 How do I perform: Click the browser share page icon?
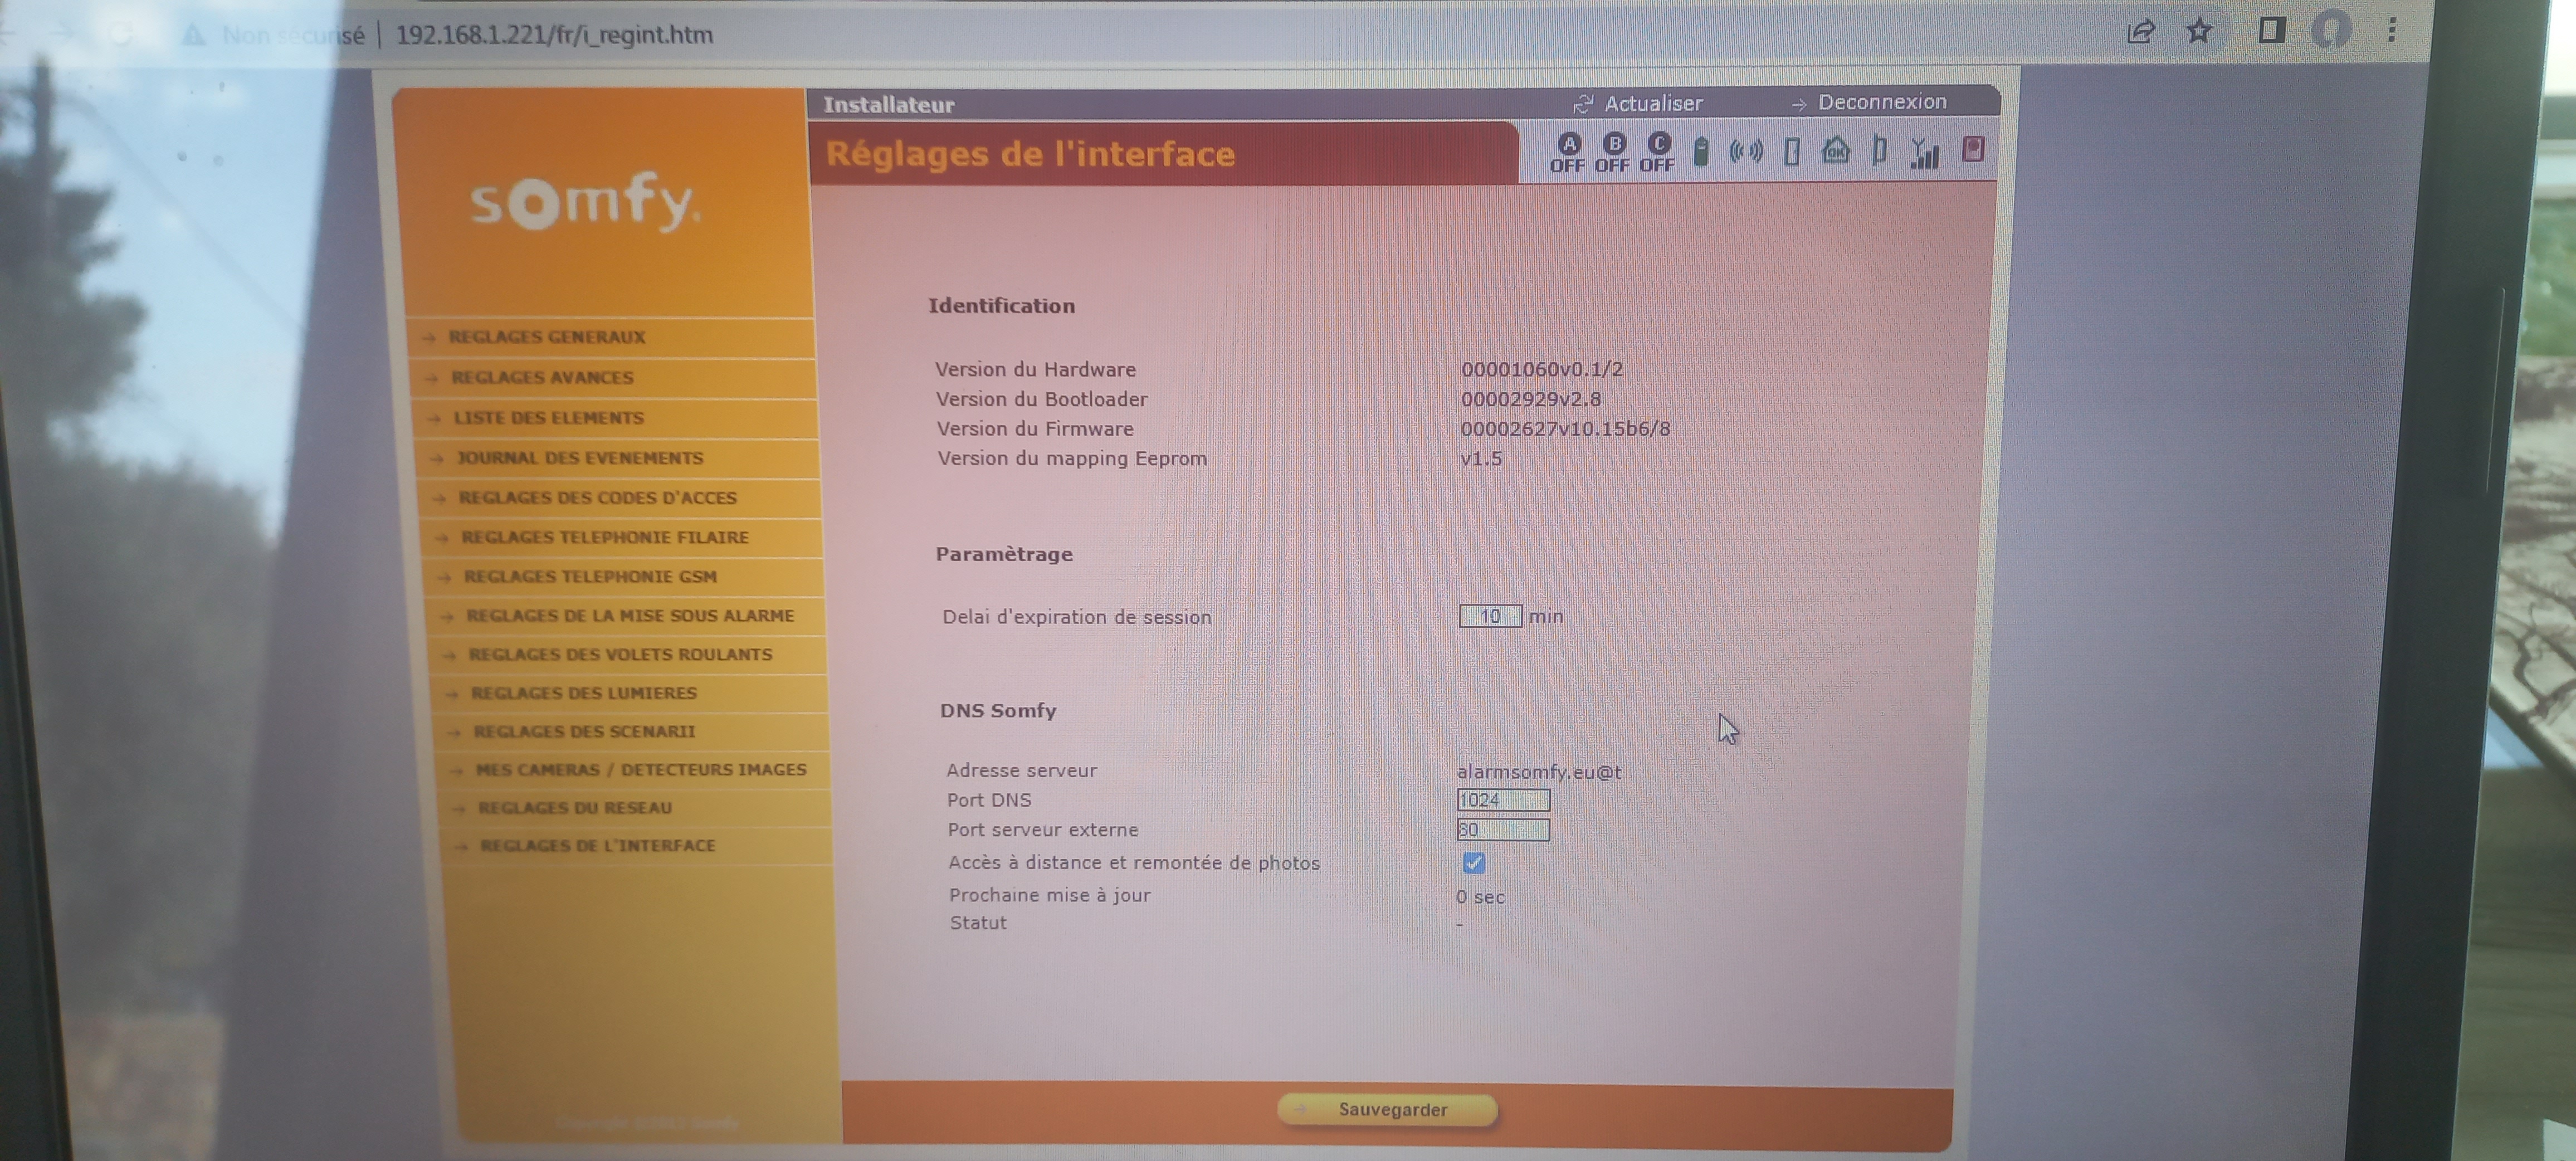pyautogui.click(x=2140, y=32)
